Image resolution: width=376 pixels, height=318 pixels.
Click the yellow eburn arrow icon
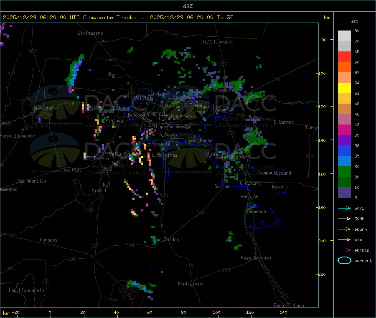click(344, 229)
